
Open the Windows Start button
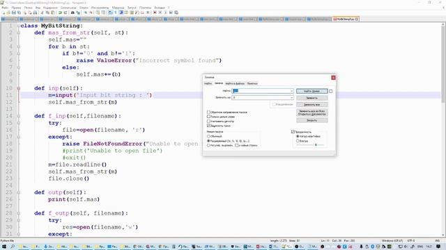tap(4, 247)
